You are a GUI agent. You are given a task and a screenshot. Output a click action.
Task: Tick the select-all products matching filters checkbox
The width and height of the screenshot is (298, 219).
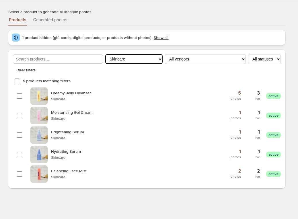[x=17, y=81]
